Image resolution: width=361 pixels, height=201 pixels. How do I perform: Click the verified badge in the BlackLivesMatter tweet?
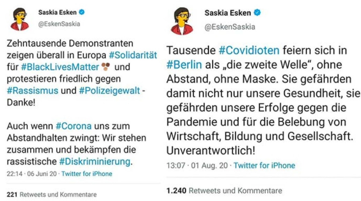(82, 13)
